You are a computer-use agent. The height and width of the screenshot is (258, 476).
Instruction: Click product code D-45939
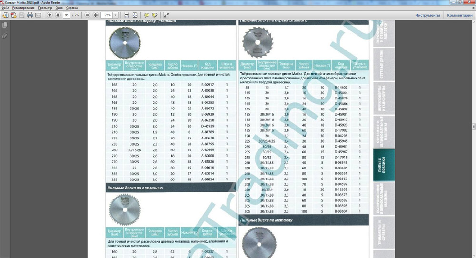click(208, 126)
